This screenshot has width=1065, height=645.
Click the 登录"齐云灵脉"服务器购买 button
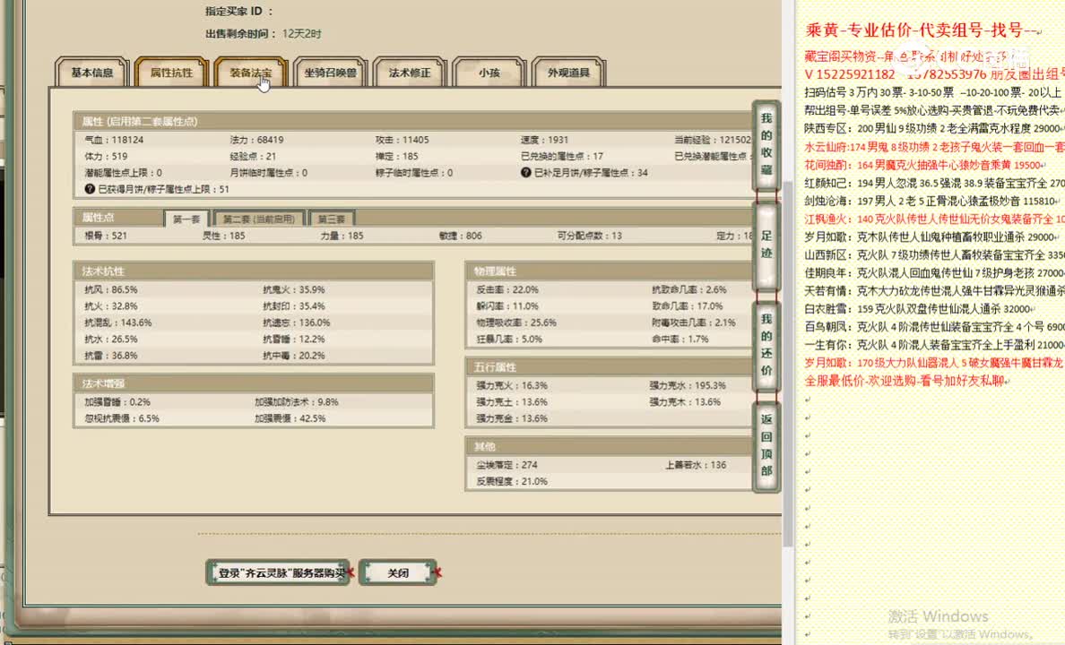tap(278, 572)
